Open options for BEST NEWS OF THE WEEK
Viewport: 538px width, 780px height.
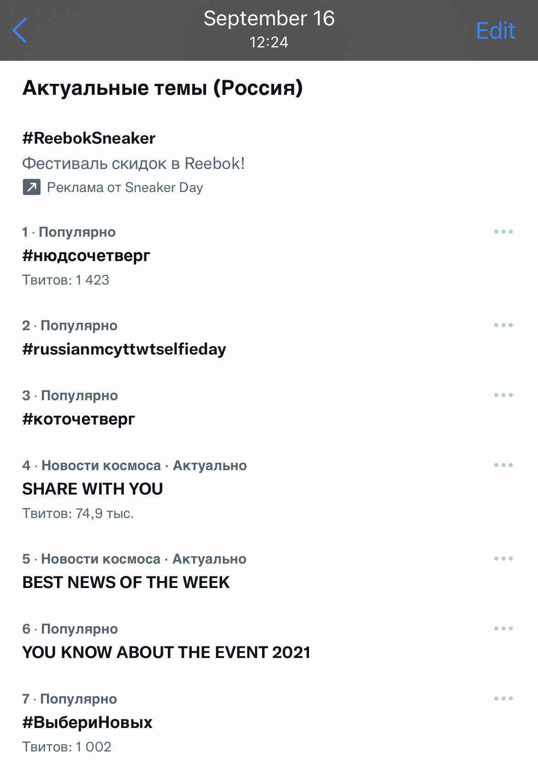[503, 559]
